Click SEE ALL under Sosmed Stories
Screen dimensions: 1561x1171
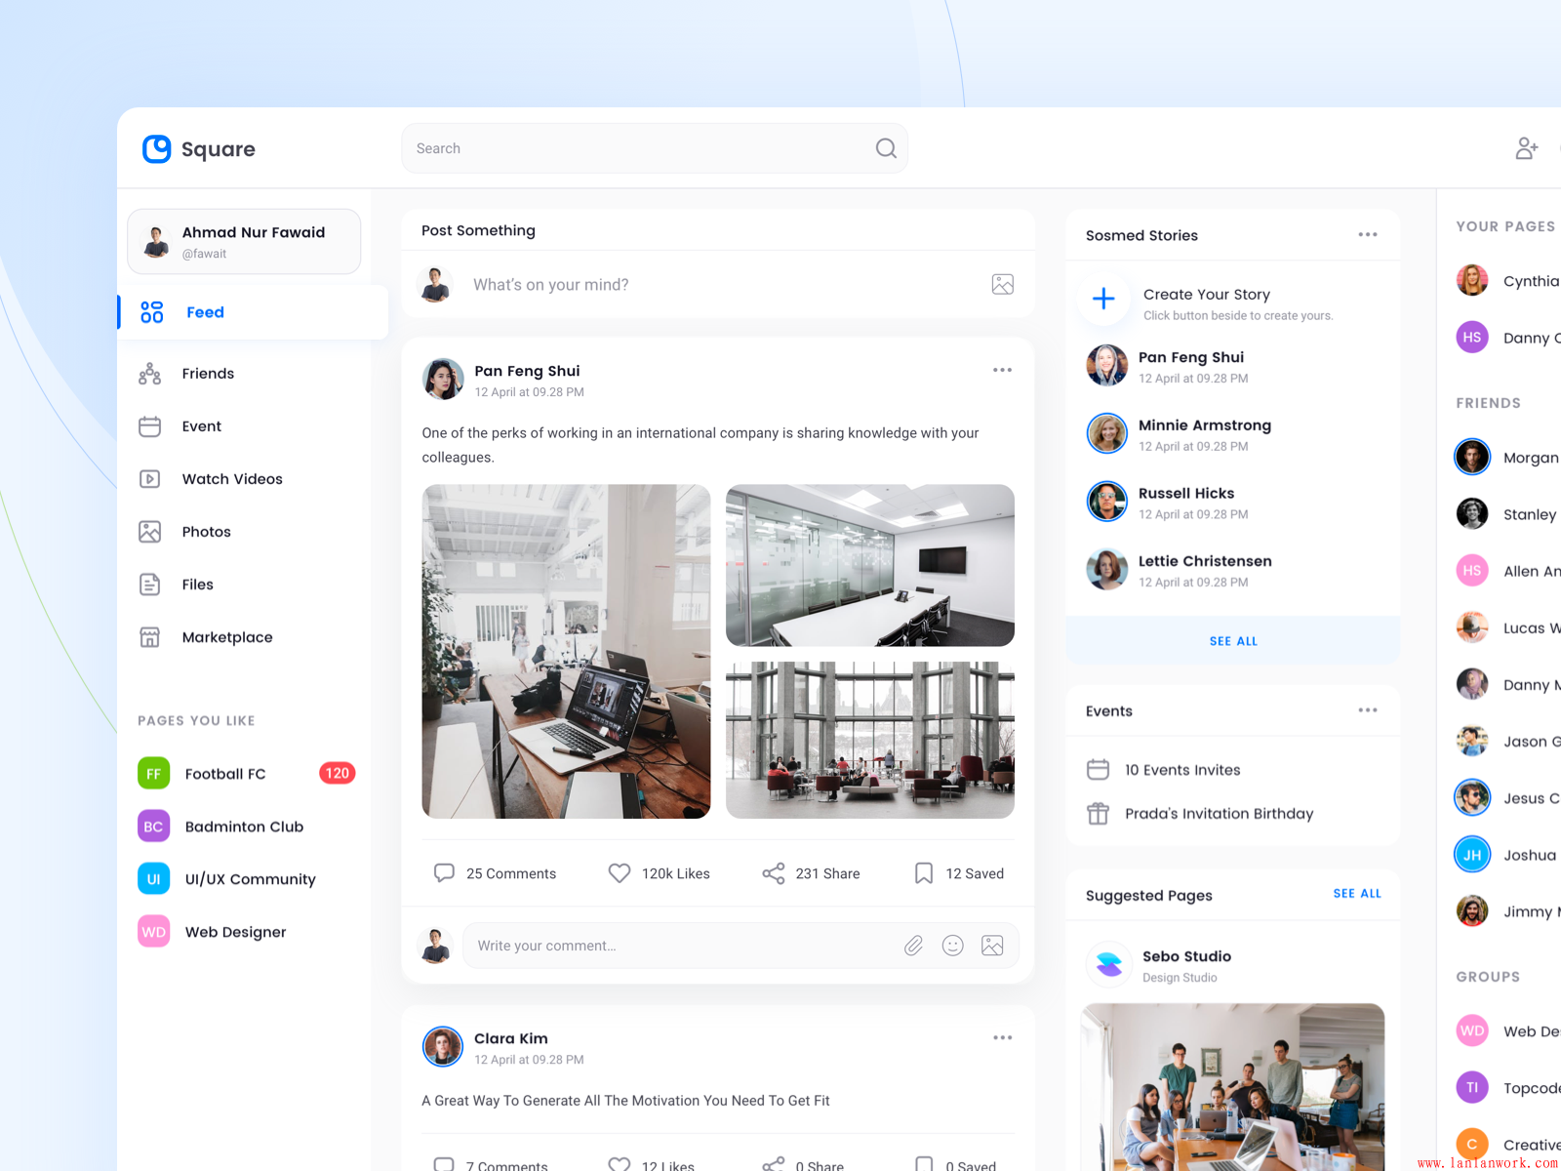click(x=1233, y=641)
